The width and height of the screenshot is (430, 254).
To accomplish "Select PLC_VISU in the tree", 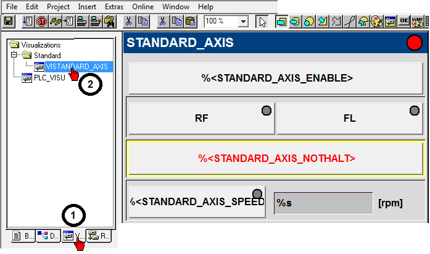I will point(49,78).
